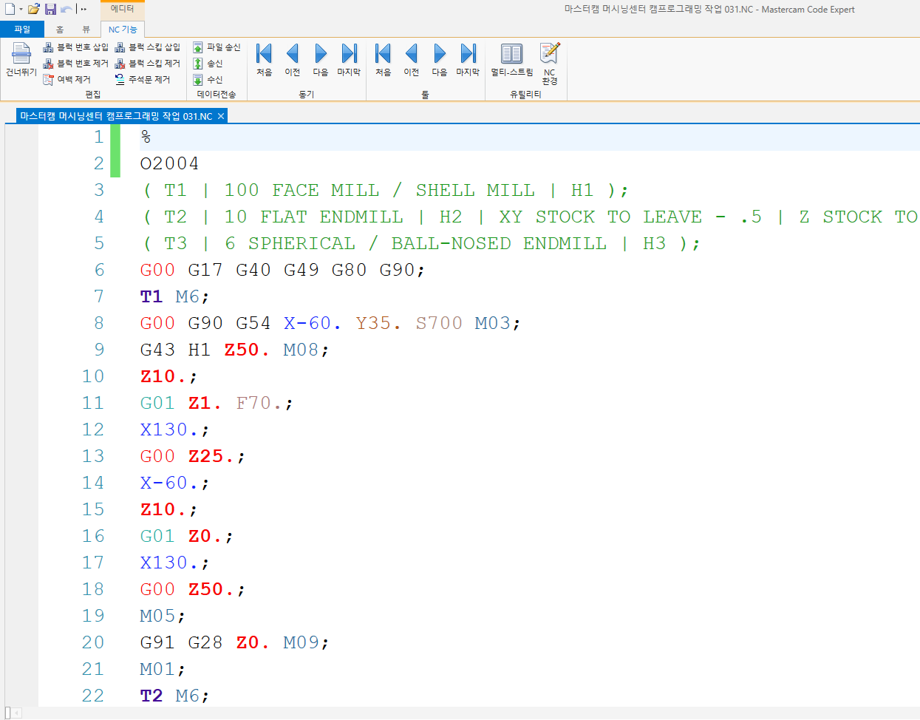Click the Save disk icon
The height and width of the screenshot is (720, 920).
(50, 9)
